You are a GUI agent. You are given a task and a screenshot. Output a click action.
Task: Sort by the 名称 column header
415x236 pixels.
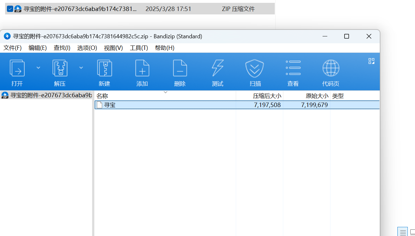[x=165, y=96]
